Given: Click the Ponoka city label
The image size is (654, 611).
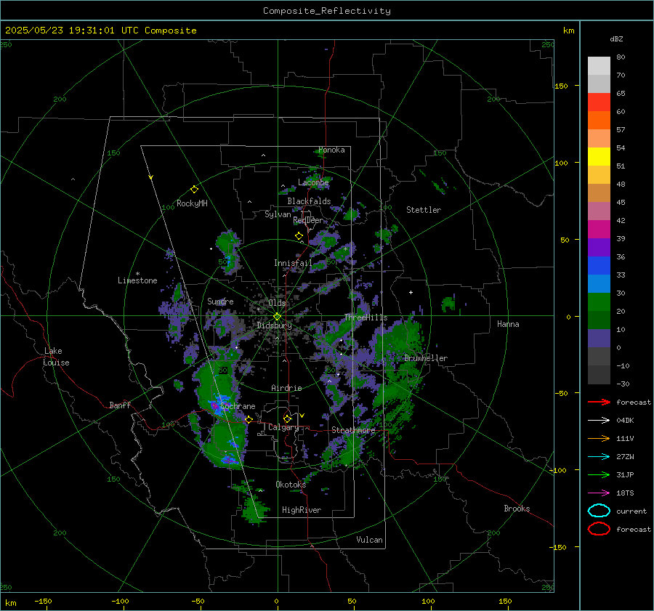Looking at the screenshot, I should pyautogui.click(x=331, y=150).
